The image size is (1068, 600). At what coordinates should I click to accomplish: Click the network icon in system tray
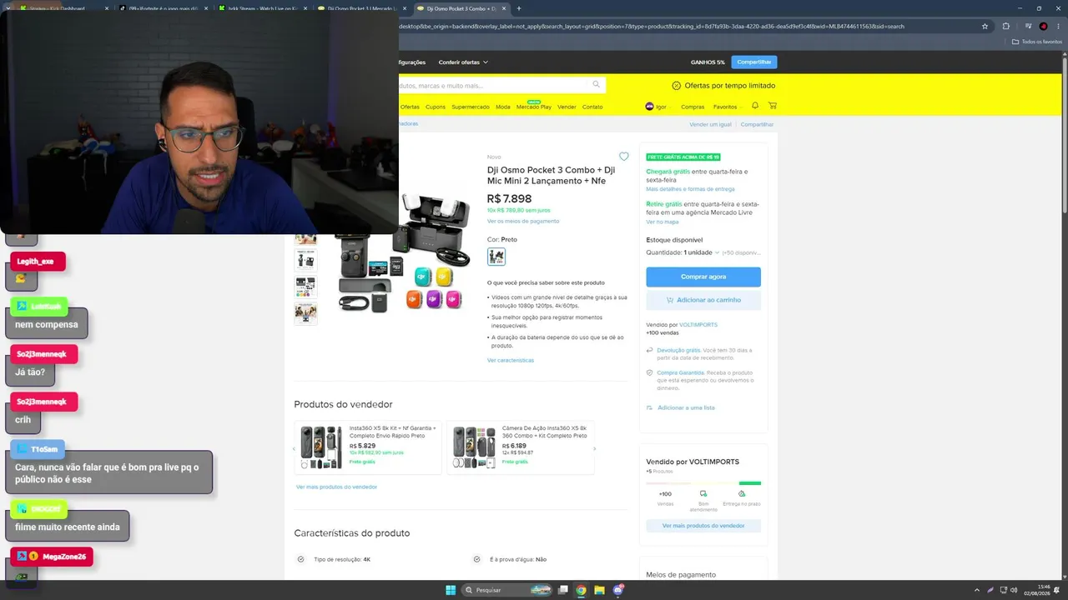pos(1002,590)
